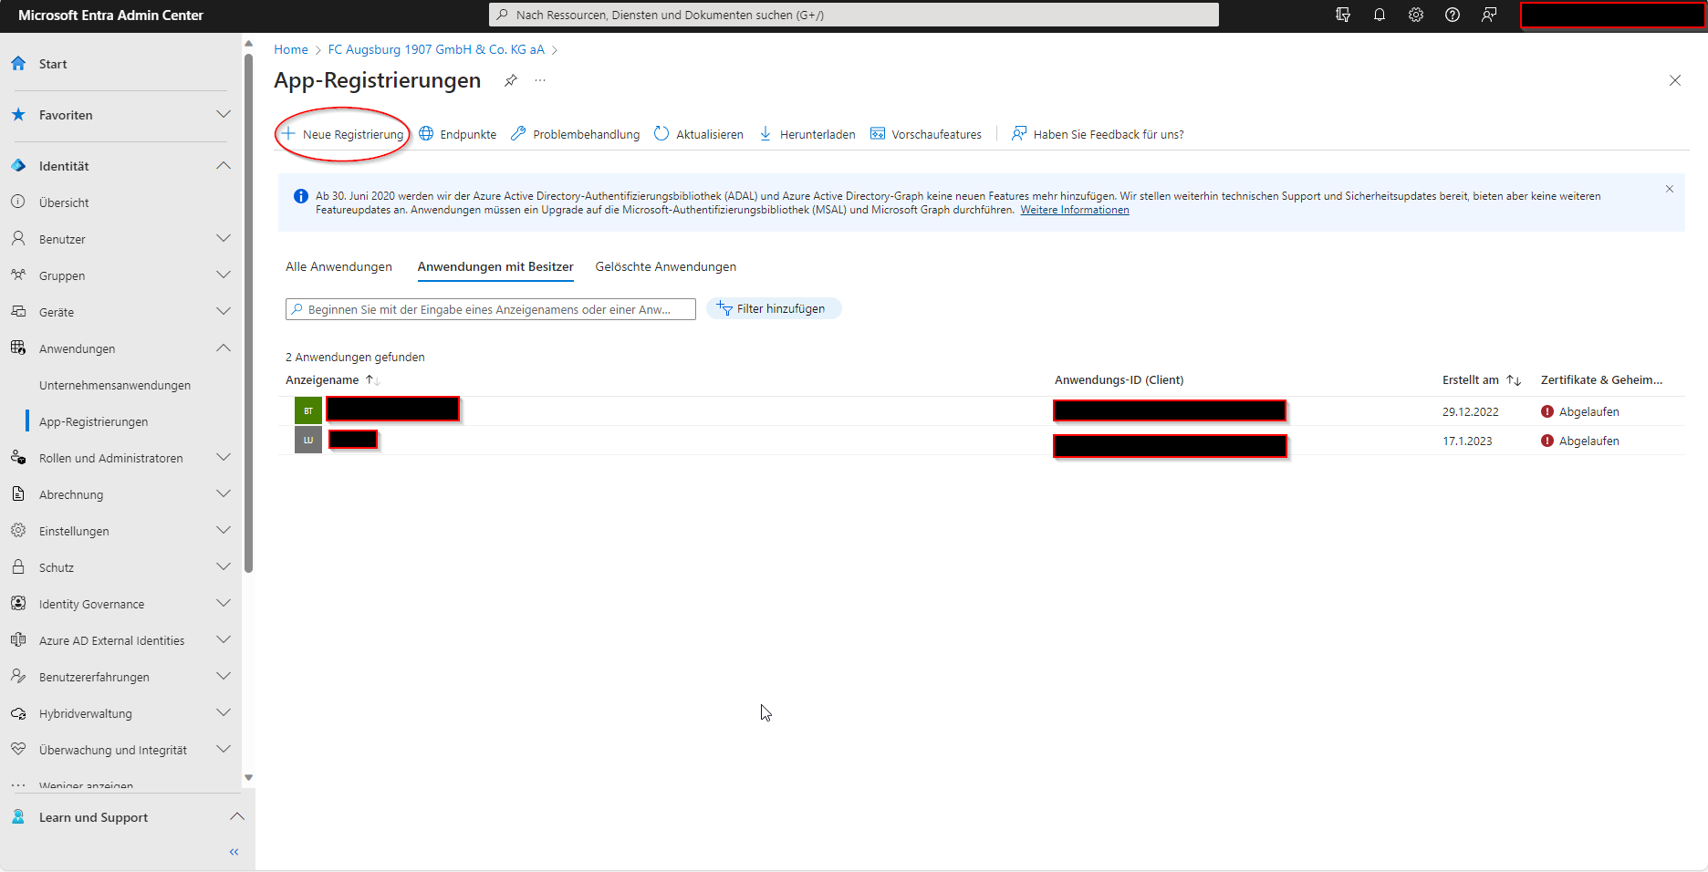Open Übersicht in sidebar

[64, 202]
